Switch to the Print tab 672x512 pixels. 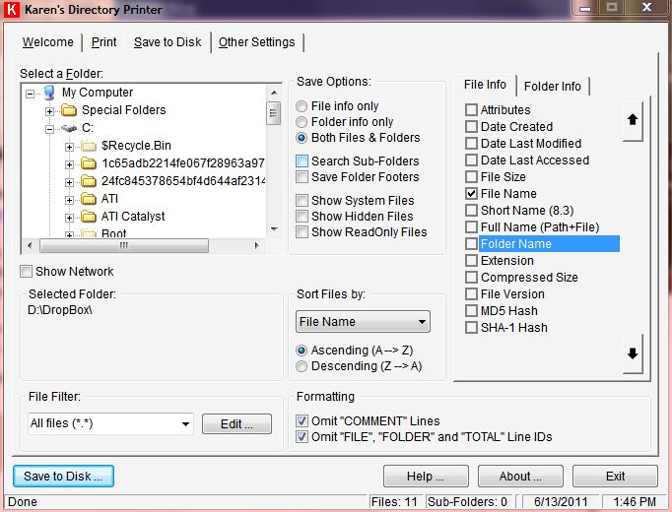(x=104, y=42)
